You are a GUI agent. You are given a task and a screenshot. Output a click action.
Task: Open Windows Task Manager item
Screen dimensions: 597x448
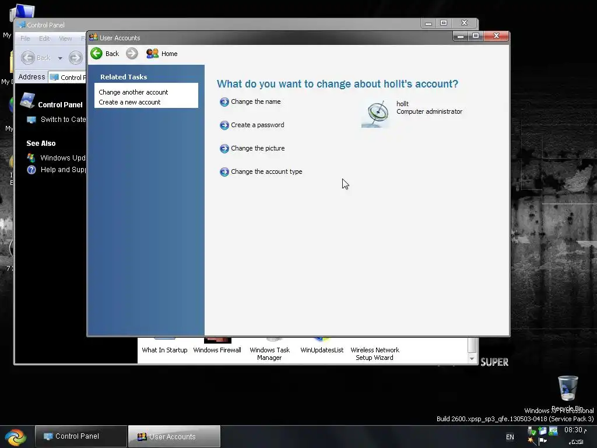(x=269, y=353)
